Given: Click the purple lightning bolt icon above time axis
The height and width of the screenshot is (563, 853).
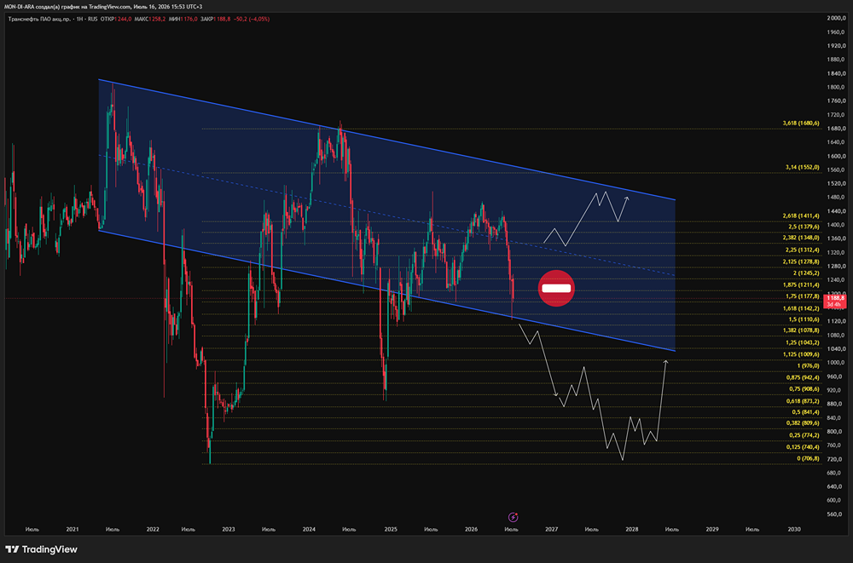Looking at the screenshot, I should (x=513, y=517).
